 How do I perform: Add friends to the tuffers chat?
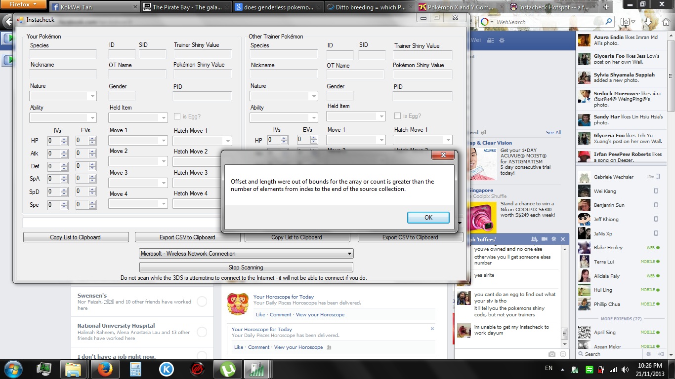534,239
